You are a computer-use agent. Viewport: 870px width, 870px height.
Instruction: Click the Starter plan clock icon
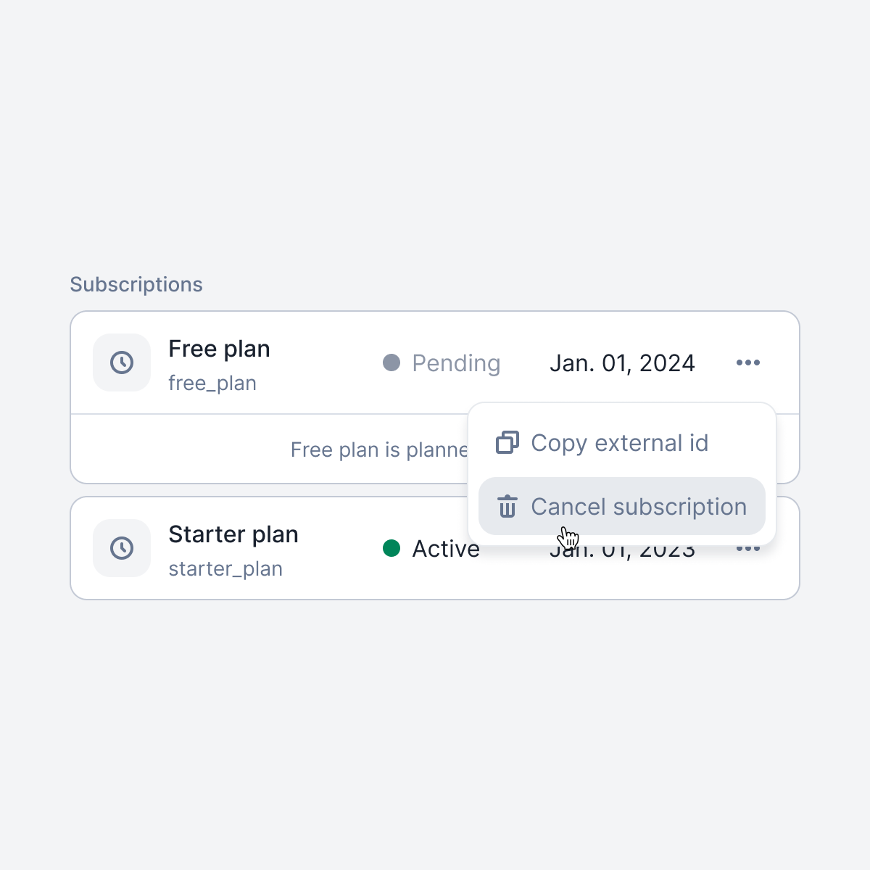(122, 548)
